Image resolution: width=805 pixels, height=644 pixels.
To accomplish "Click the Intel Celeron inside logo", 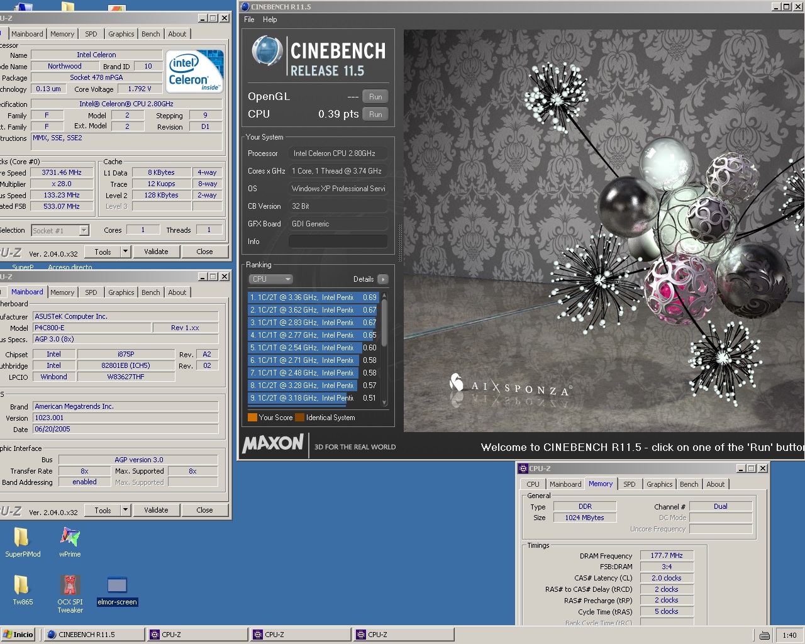I will click(195, 71).
